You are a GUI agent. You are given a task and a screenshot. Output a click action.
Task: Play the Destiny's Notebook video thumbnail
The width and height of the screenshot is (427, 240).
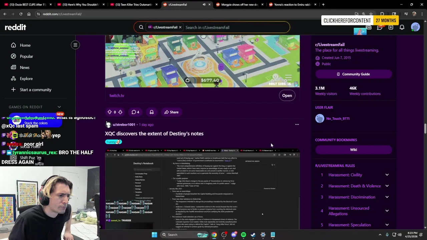[202, 189]
